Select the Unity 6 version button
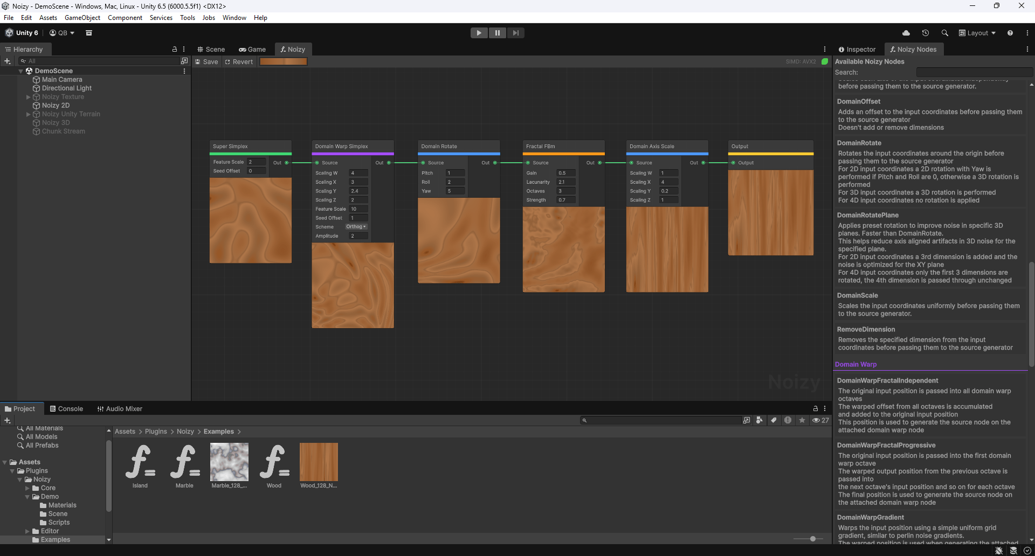The height and width of the screenshot is (556, 1035). [x=22, y=33]
